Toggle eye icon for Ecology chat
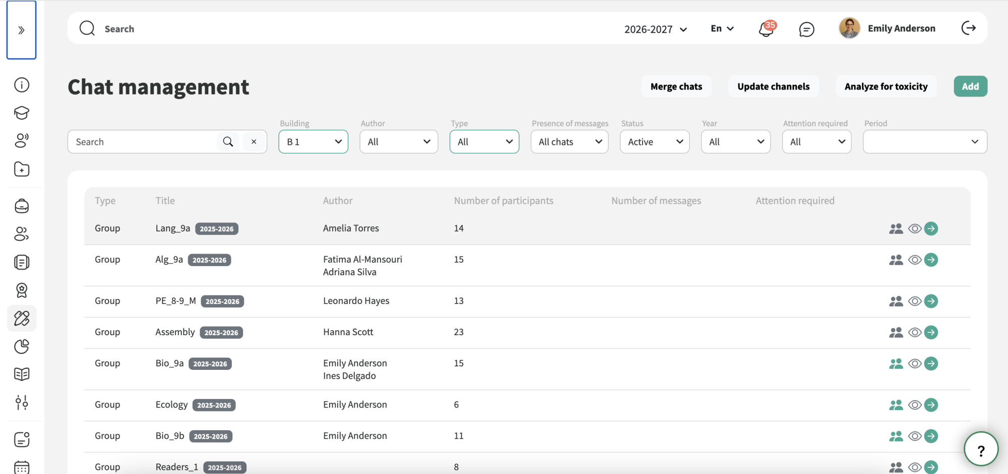 915,405
